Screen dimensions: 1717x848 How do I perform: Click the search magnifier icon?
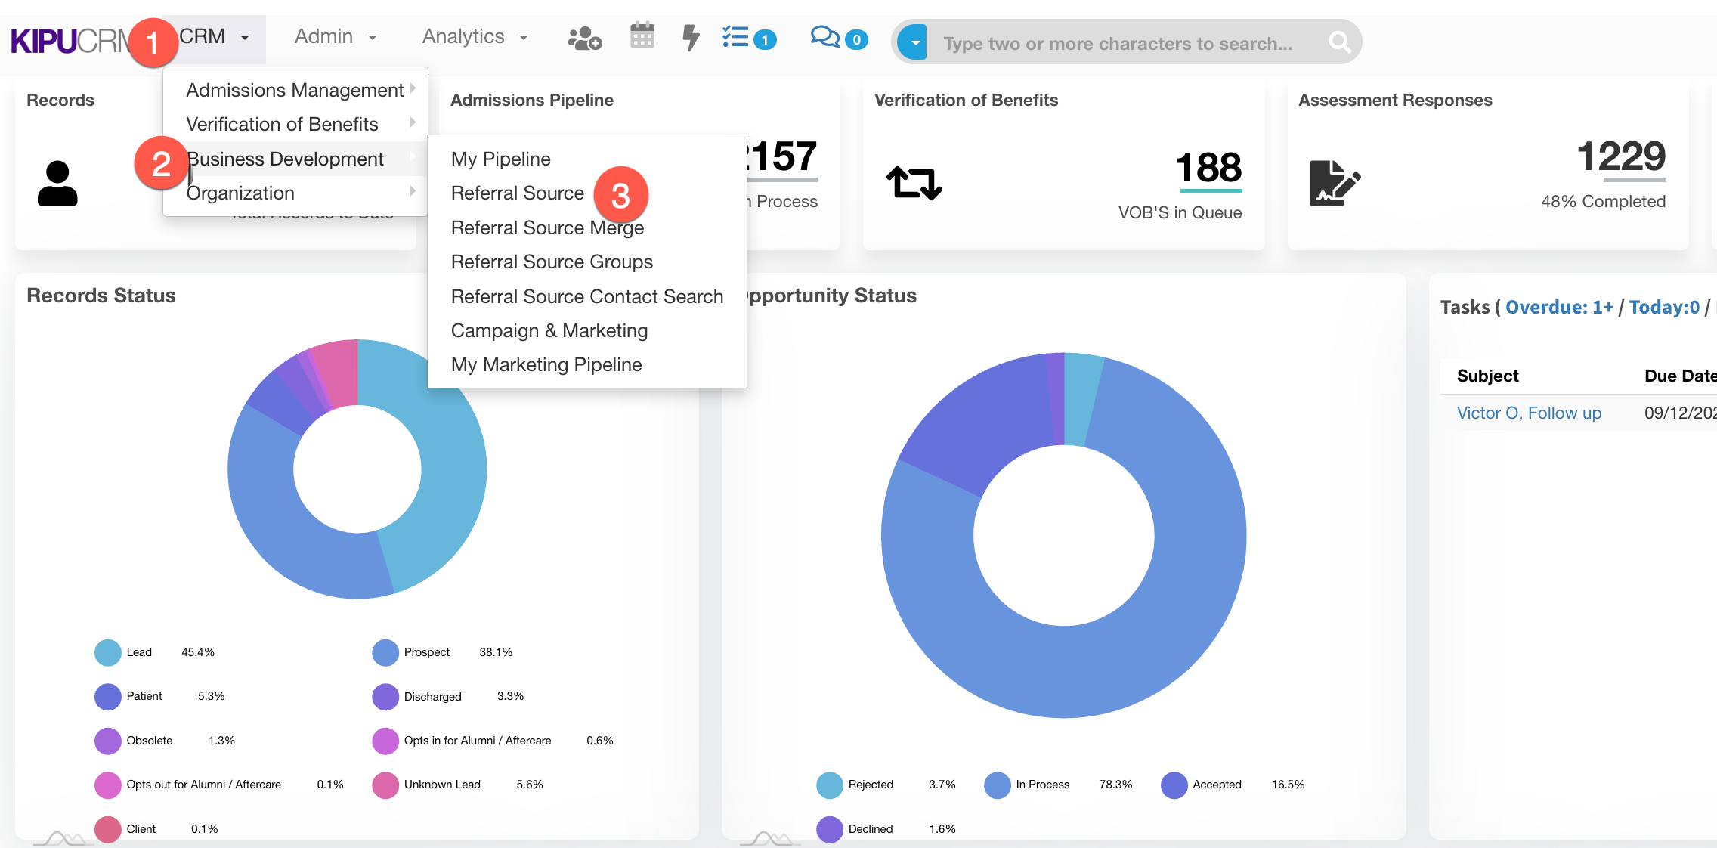[x=1339, y=42]
